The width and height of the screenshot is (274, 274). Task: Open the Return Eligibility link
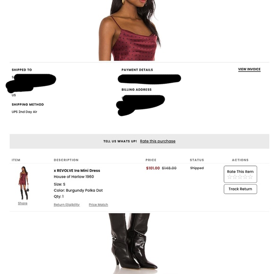coord(67,205)
